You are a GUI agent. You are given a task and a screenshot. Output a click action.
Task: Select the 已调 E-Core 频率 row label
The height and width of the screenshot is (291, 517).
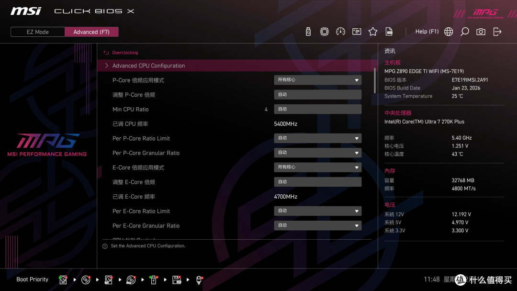(x=134, y=197)
